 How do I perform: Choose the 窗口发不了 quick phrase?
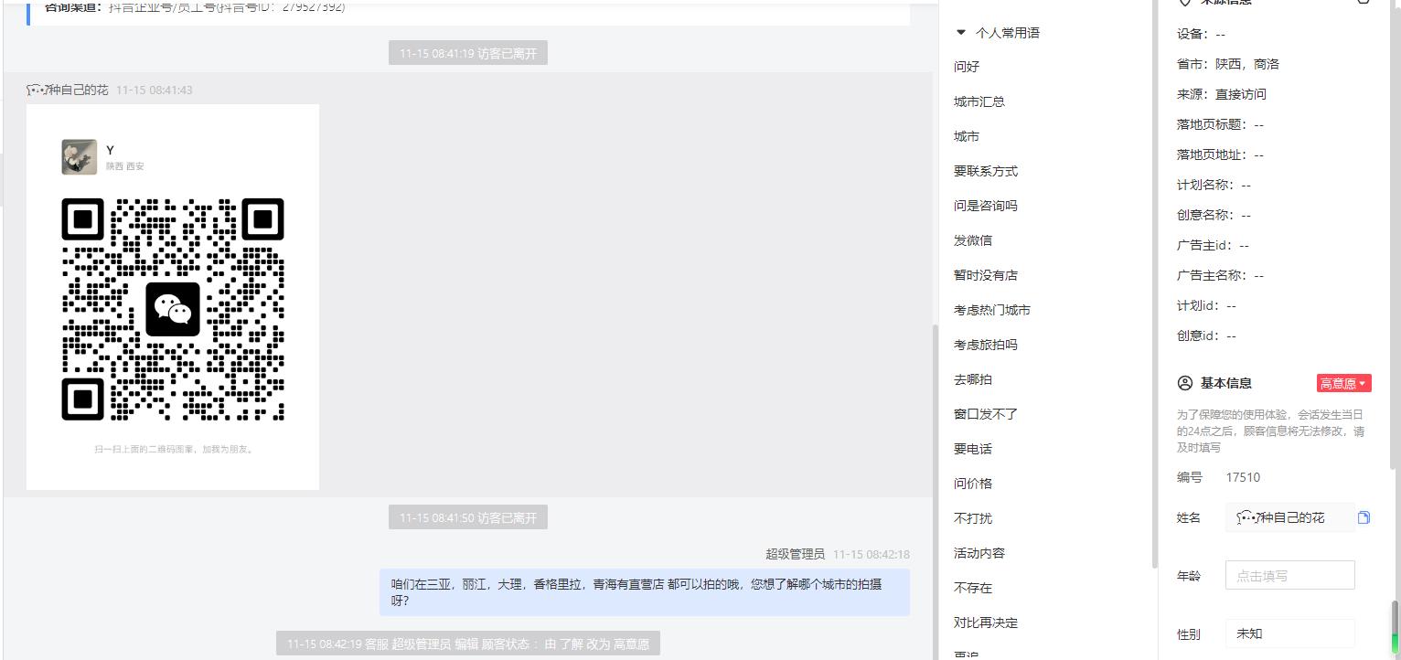[986, 414]
